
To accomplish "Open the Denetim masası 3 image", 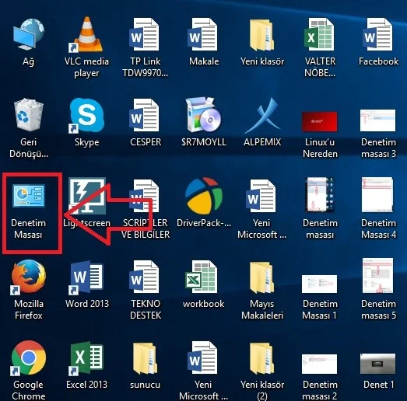I will (378, 120).
